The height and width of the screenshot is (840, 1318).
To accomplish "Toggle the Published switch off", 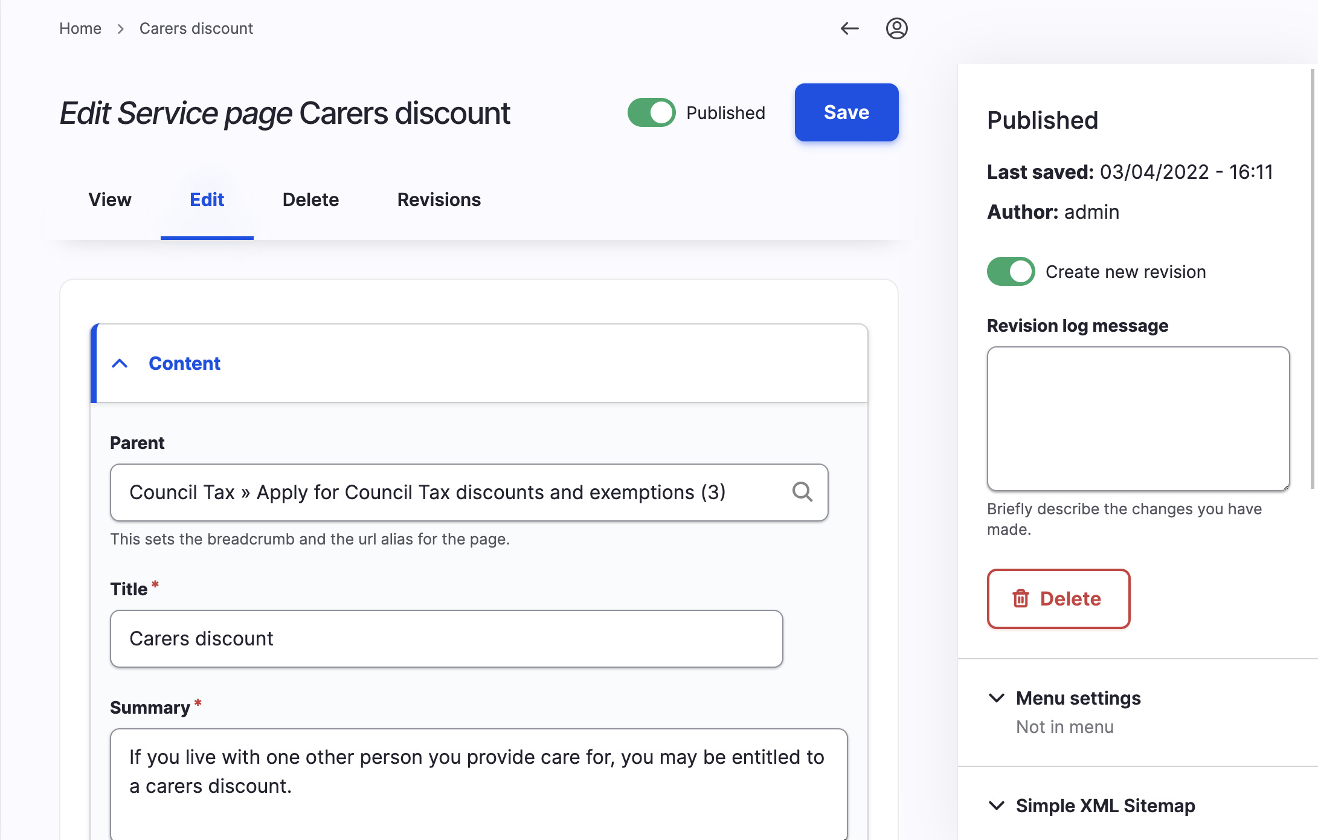I will (651, 113).
